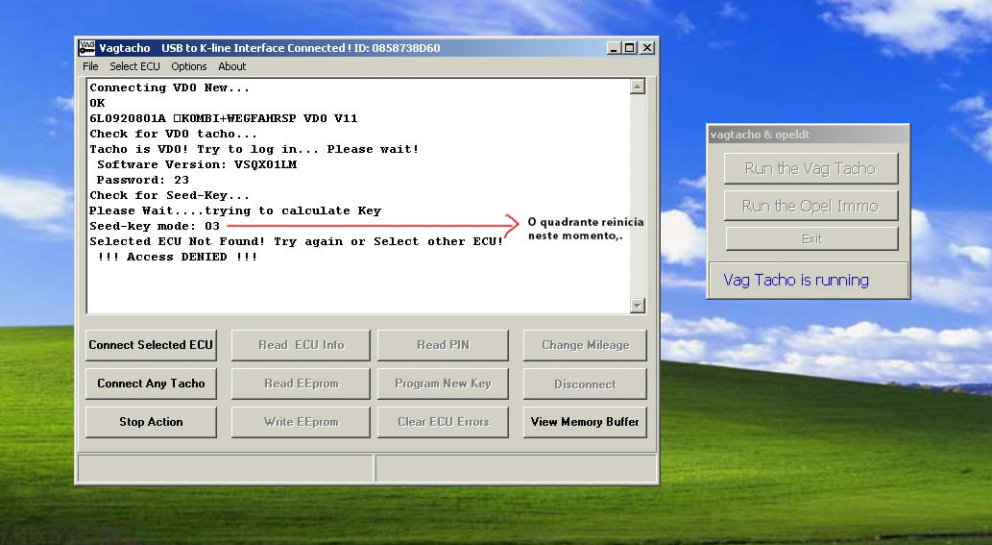Click log scrollbar up arrow

(x=638, y=87)
